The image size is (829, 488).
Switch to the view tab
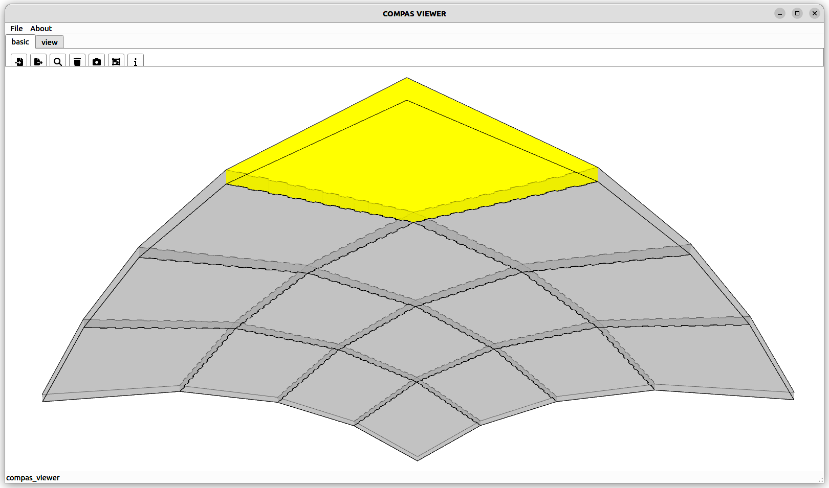[50, 42]
